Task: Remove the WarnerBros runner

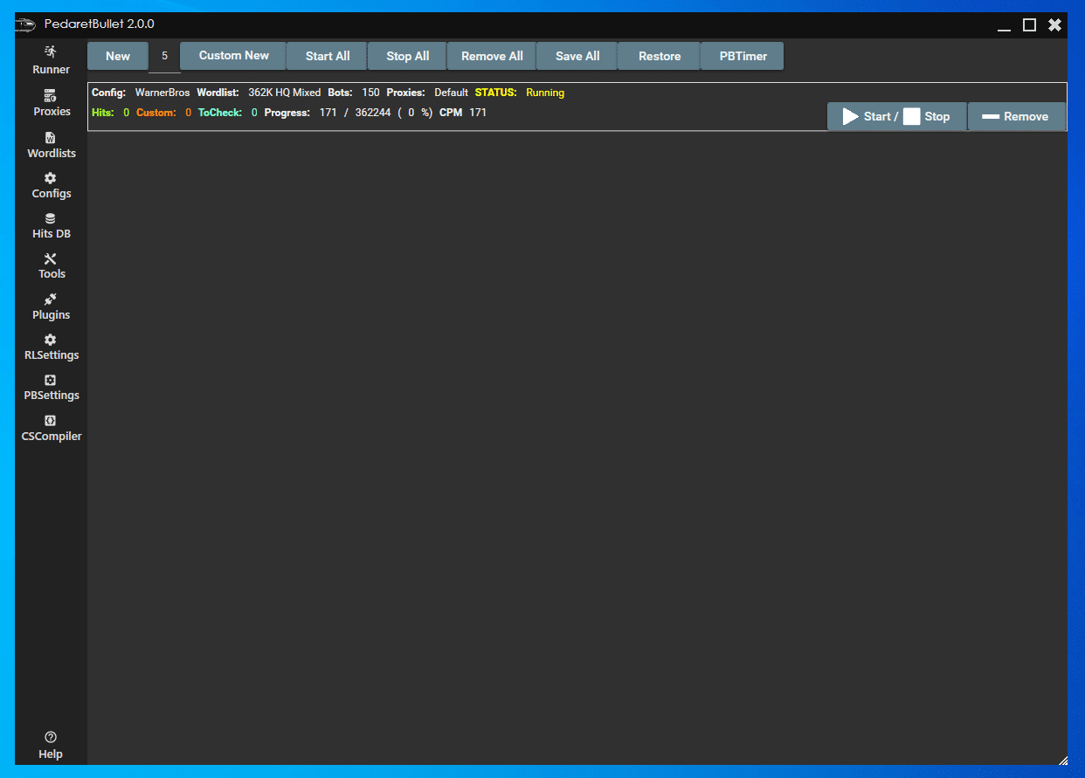Action: click(1017, 116)
